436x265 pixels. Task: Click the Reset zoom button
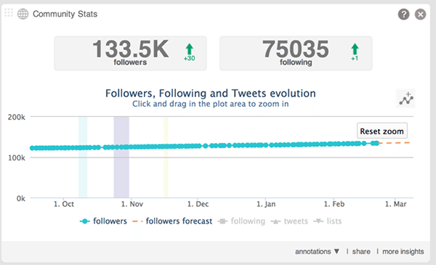382,131
